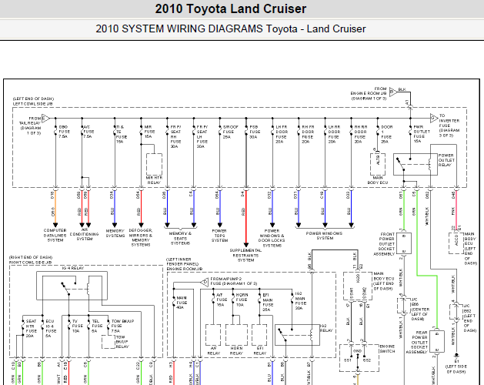Click the LH RR DOOR FUSE label
The image size is (484, 385).
[334, 134]
